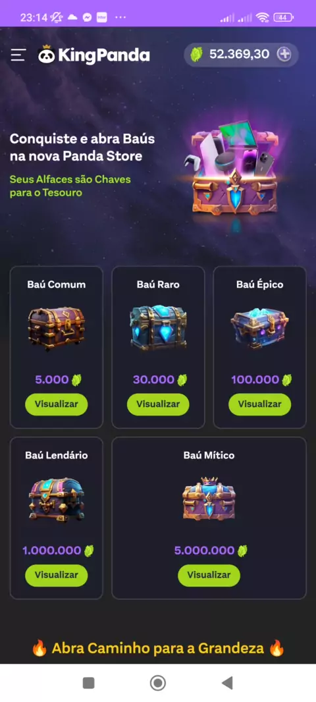Tap the lettuce balance icon
The height and width of the screenshot is (702, 316).
(x=196, y=55)
